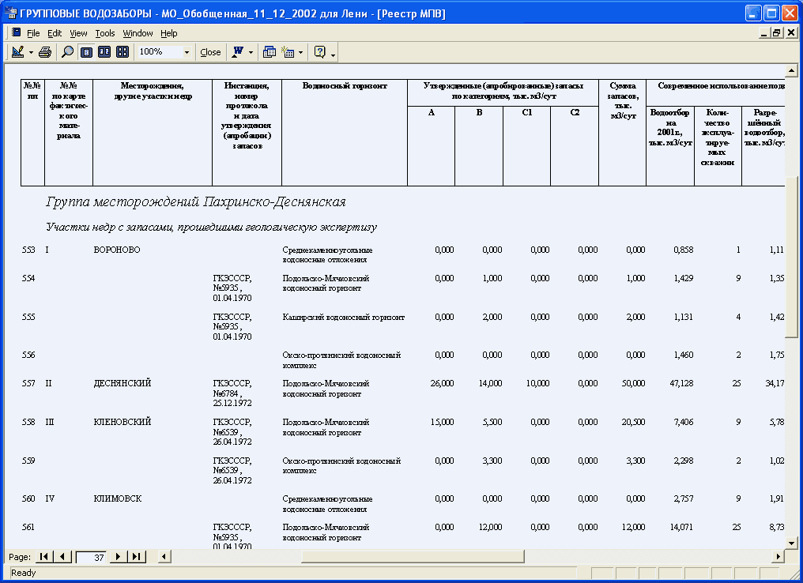The height and width of the screenshot is (583, 803).
Task: Switch preview to Two Pages view
Action: pyautogui.click(x=104, y=51)
